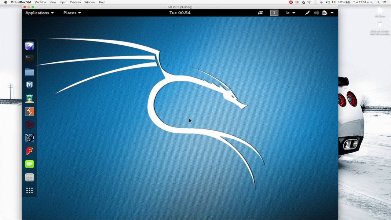Click the Time Machine menu bar icon
The height and width of the screenshot is (220, 391).
tap(315, 2)
